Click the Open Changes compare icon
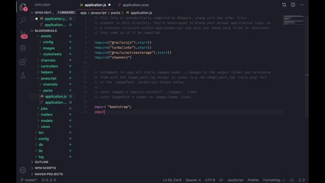This screenshot has width=325, height=183. 284,5
